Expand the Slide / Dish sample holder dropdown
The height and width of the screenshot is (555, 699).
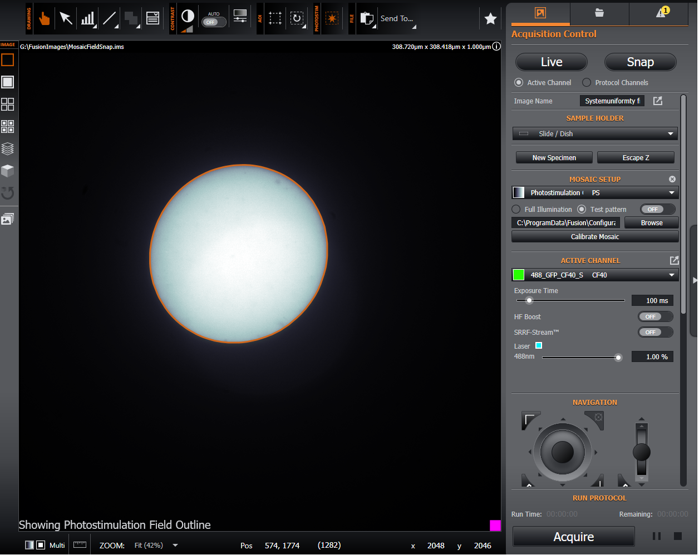594,134
